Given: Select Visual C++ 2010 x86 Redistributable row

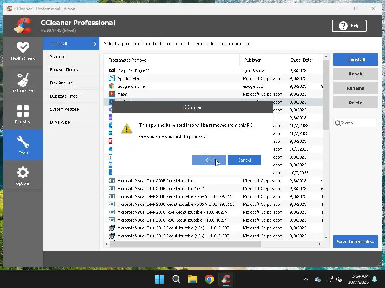Looking at the screenshot, I should coord(213,220).
